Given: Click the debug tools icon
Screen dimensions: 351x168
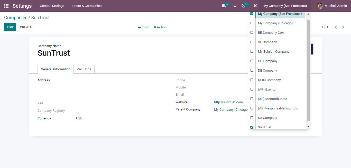Looking at the screenshot, I should click(255, 6).
